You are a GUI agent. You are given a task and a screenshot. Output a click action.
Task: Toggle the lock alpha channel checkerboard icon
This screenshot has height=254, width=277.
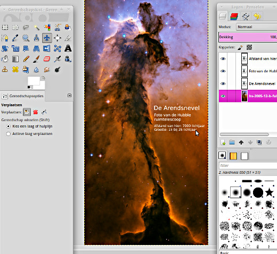click(x=249, y=47)
